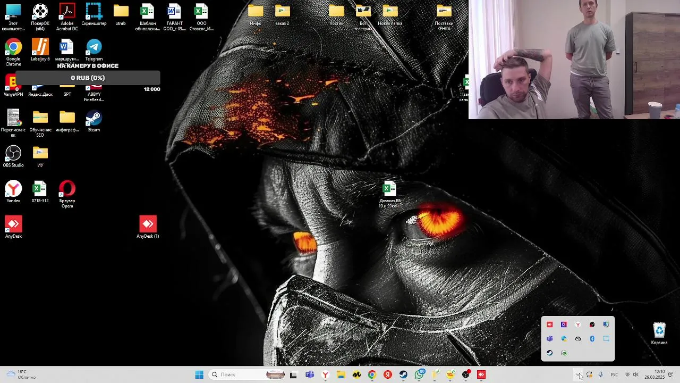This screenshot has height=383, width=680.
Task: Select Переписка с вк file
Action: (x=13, y=123)
